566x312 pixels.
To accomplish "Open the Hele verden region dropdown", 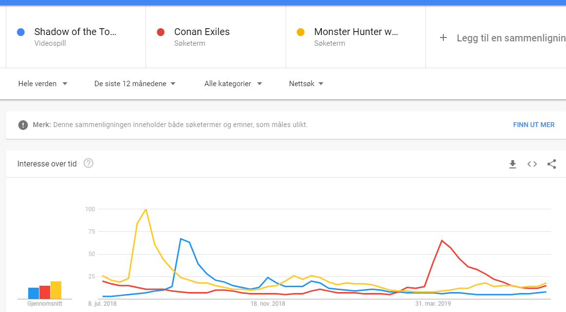I will pyautogui.click(x=42, y=84).
